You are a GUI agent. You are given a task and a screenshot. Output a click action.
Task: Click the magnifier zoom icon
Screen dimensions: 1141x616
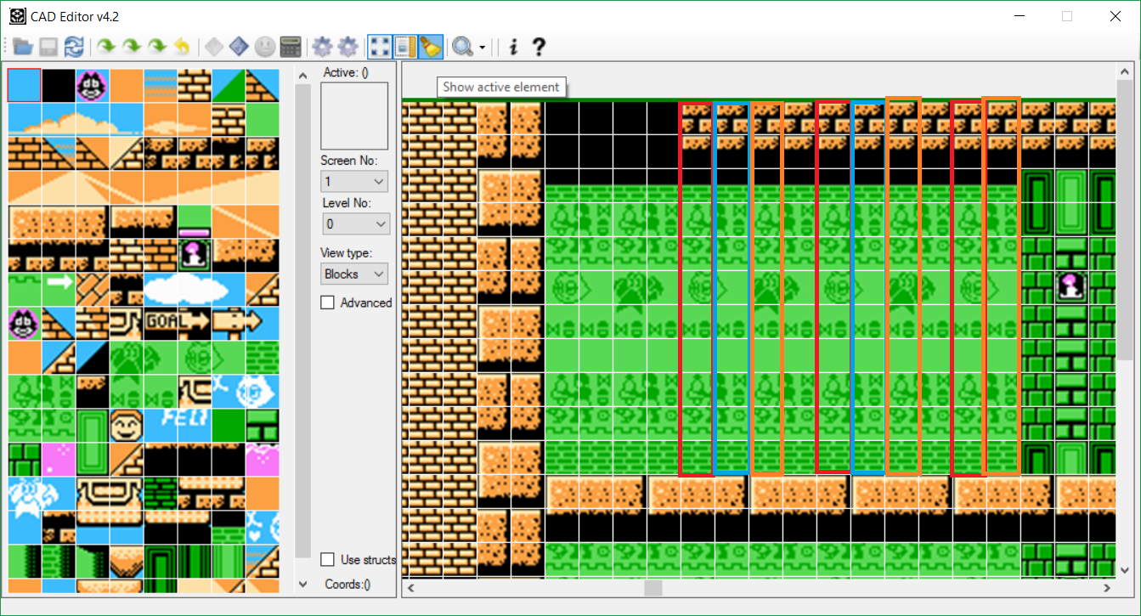pos(462,47)
